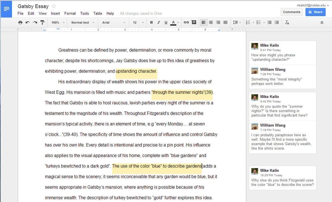Open the Normal text styles dropdown
The image size is (332, 202).
pos(82,22)
